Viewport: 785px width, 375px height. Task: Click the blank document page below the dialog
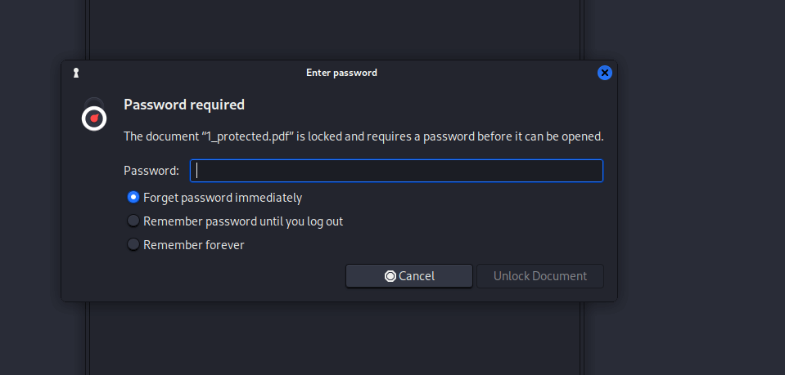click(335, 339)
